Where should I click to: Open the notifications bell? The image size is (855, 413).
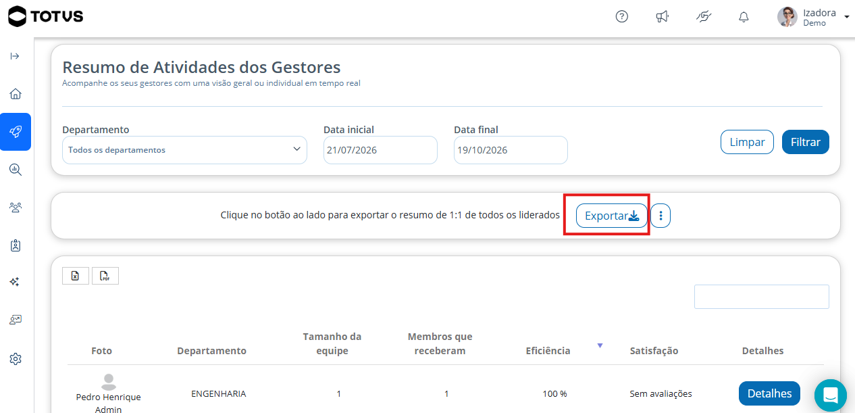coord(744,17)
